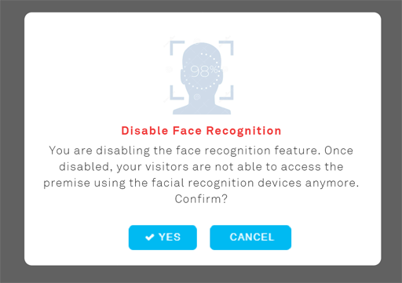The image size is (402, 283).
Task: Click the shoulders of the face silhouette
Action: click(x=202, y=110)
